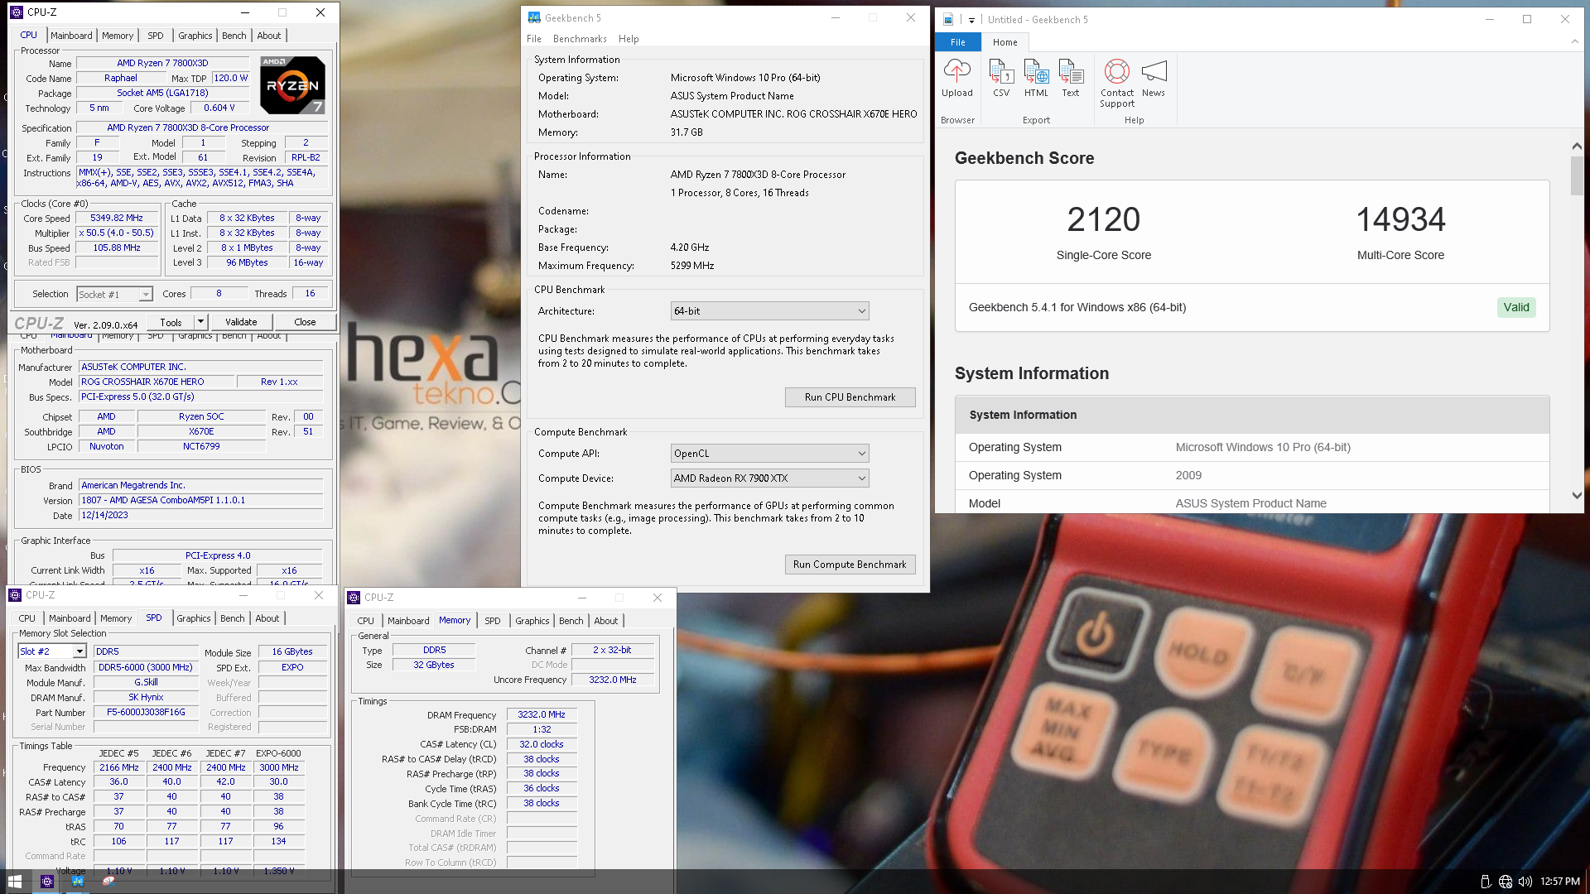
Task: Click the multi-core score 14934
Action: [x=1400, y=219]
